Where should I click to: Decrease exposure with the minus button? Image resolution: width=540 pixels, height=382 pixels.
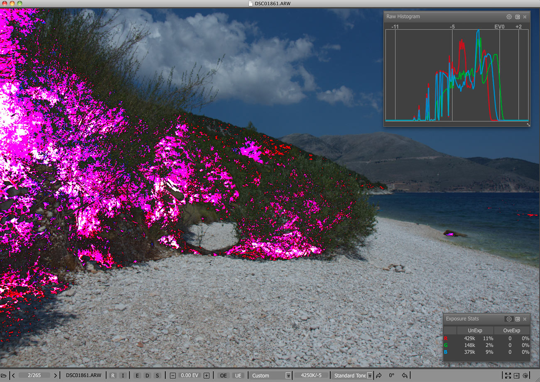click(x=173, y=375)
